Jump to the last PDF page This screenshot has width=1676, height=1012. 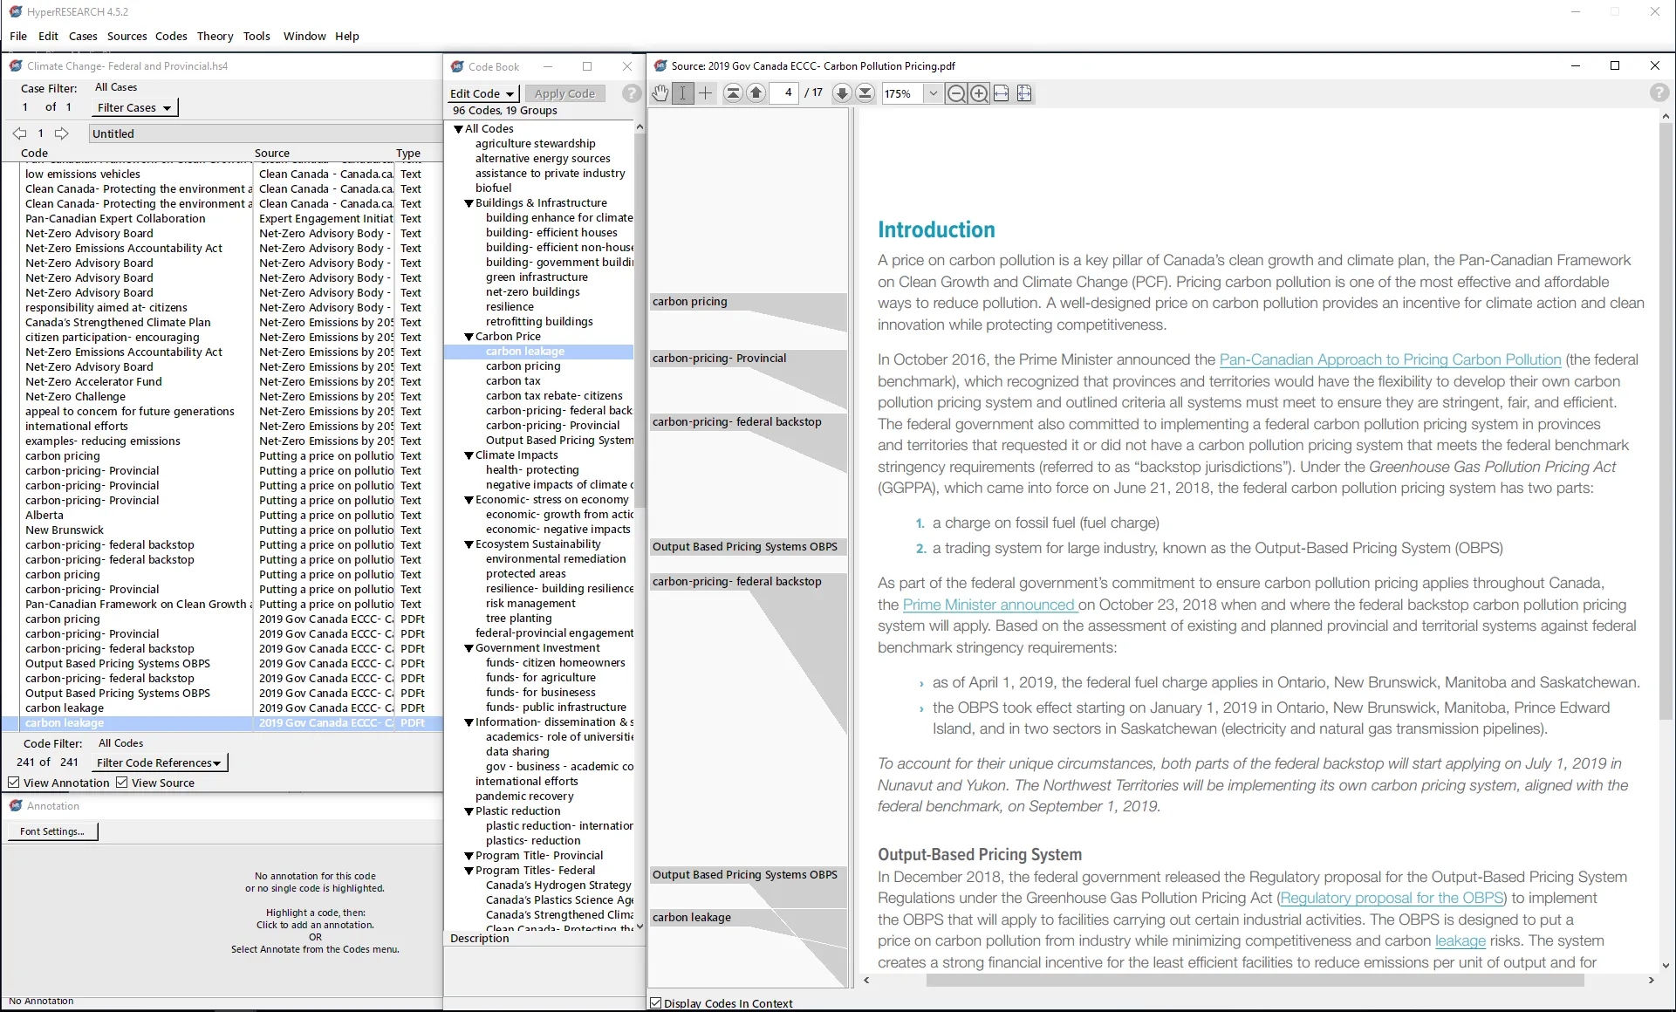click(865, 93)
